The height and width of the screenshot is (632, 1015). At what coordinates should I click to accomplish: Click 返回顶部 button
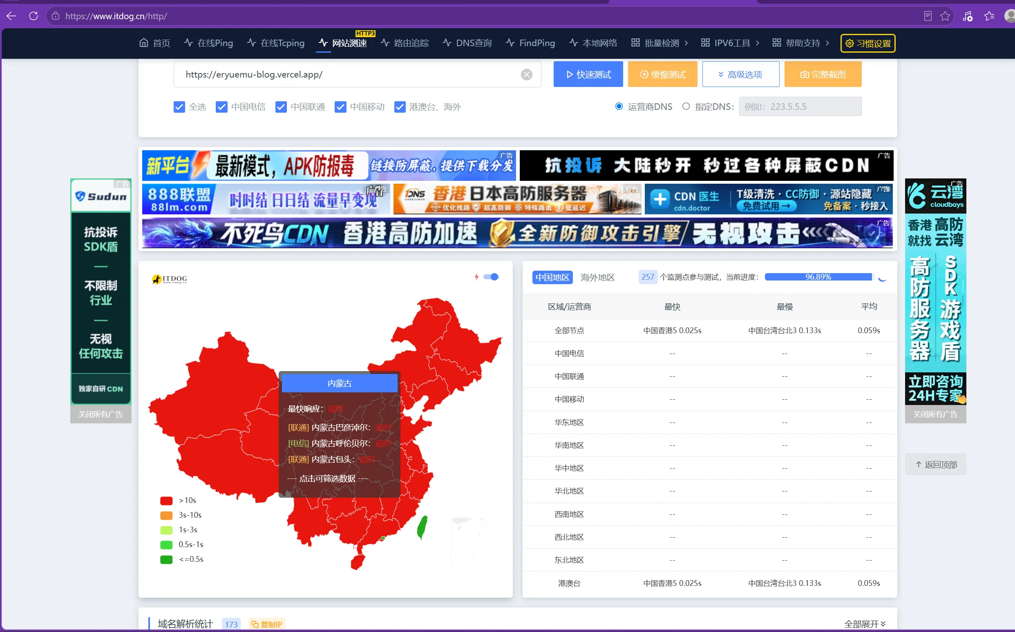(x=935, y=464)
